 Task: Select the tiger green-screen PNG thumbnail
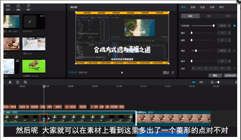[34, 66]
